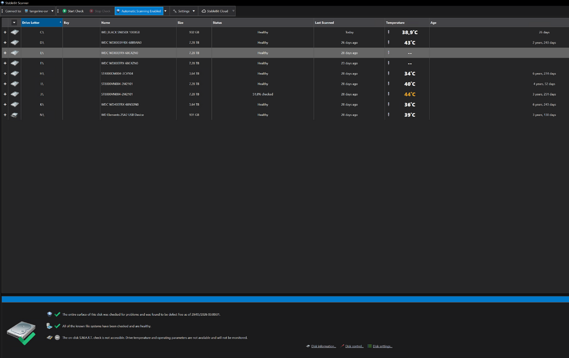Open the Settings dropdown menu
The height and width of the screenshot is (358, 569).
point(184,11)
